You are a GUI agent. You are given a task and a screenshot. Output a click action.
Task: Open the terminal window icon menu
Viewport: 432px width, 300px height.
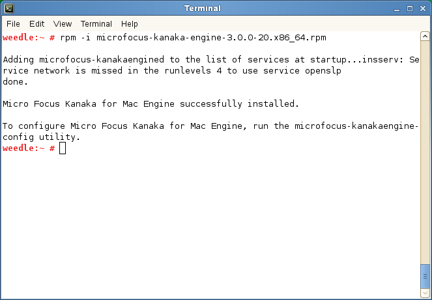pyautogui.click(x=9, y=8)
